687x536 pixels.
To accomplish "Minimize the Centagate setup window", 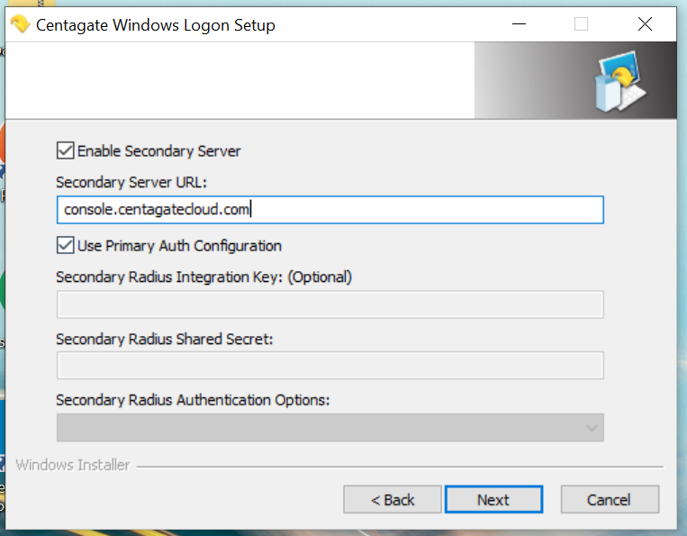I will pos(519,24).
